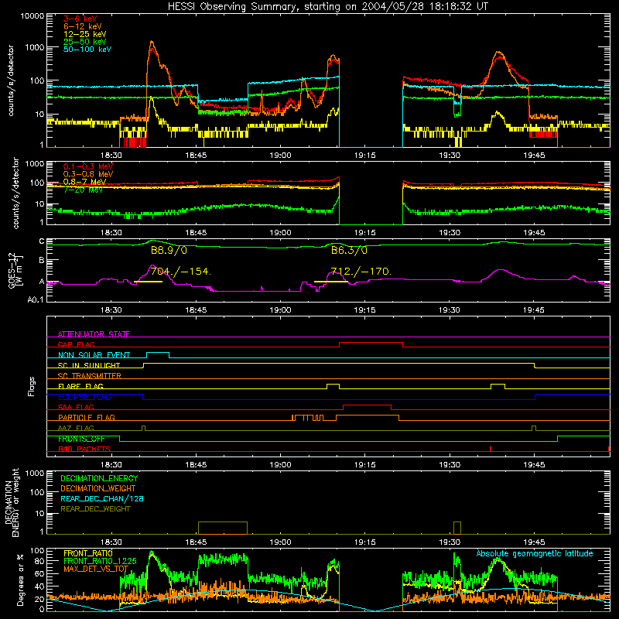Viewport: 619px width, 619px height.
Task: Select the ATTENUATOR_STATE flag label
Action: coord(94,334)
